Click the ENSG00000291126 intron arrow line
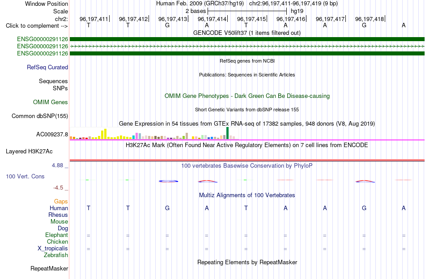The height and width of the screenshot is (279, 425). pyautogui.click(x=247, y=46)
